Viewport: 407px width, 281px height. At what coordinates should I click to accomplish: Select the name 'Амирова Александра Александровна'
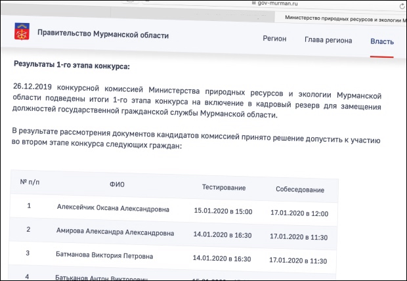click(x=115, y=232)
